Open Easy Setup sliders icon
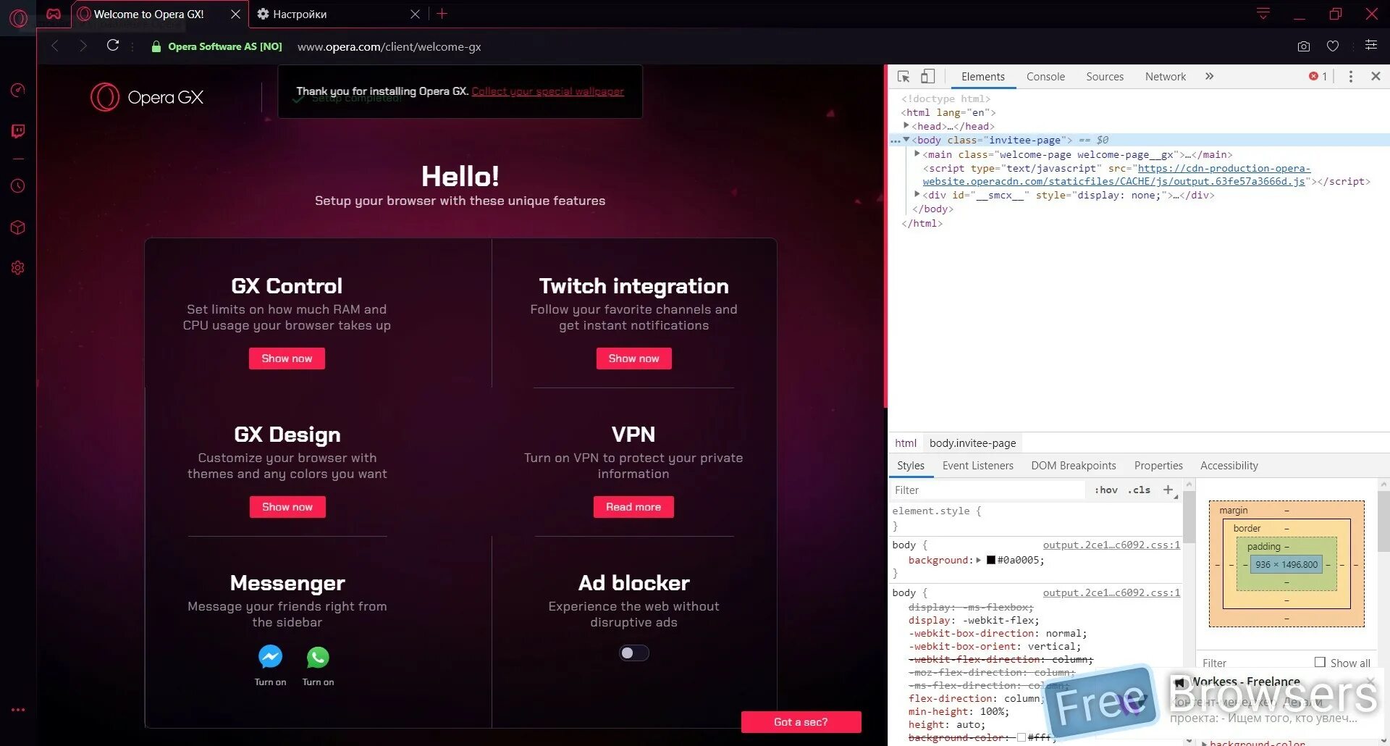This screenshot has width=1390, height=746. [x=1371, y=45]
